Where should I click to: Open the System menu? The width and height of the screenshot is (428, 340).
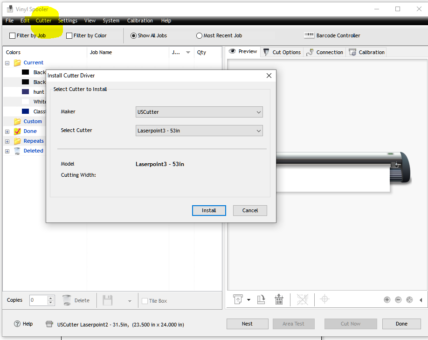tap(111, 21)
